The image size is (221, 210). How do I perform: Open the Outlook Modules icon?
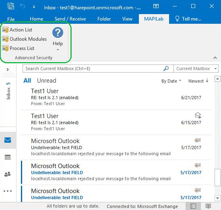point(5,39)
